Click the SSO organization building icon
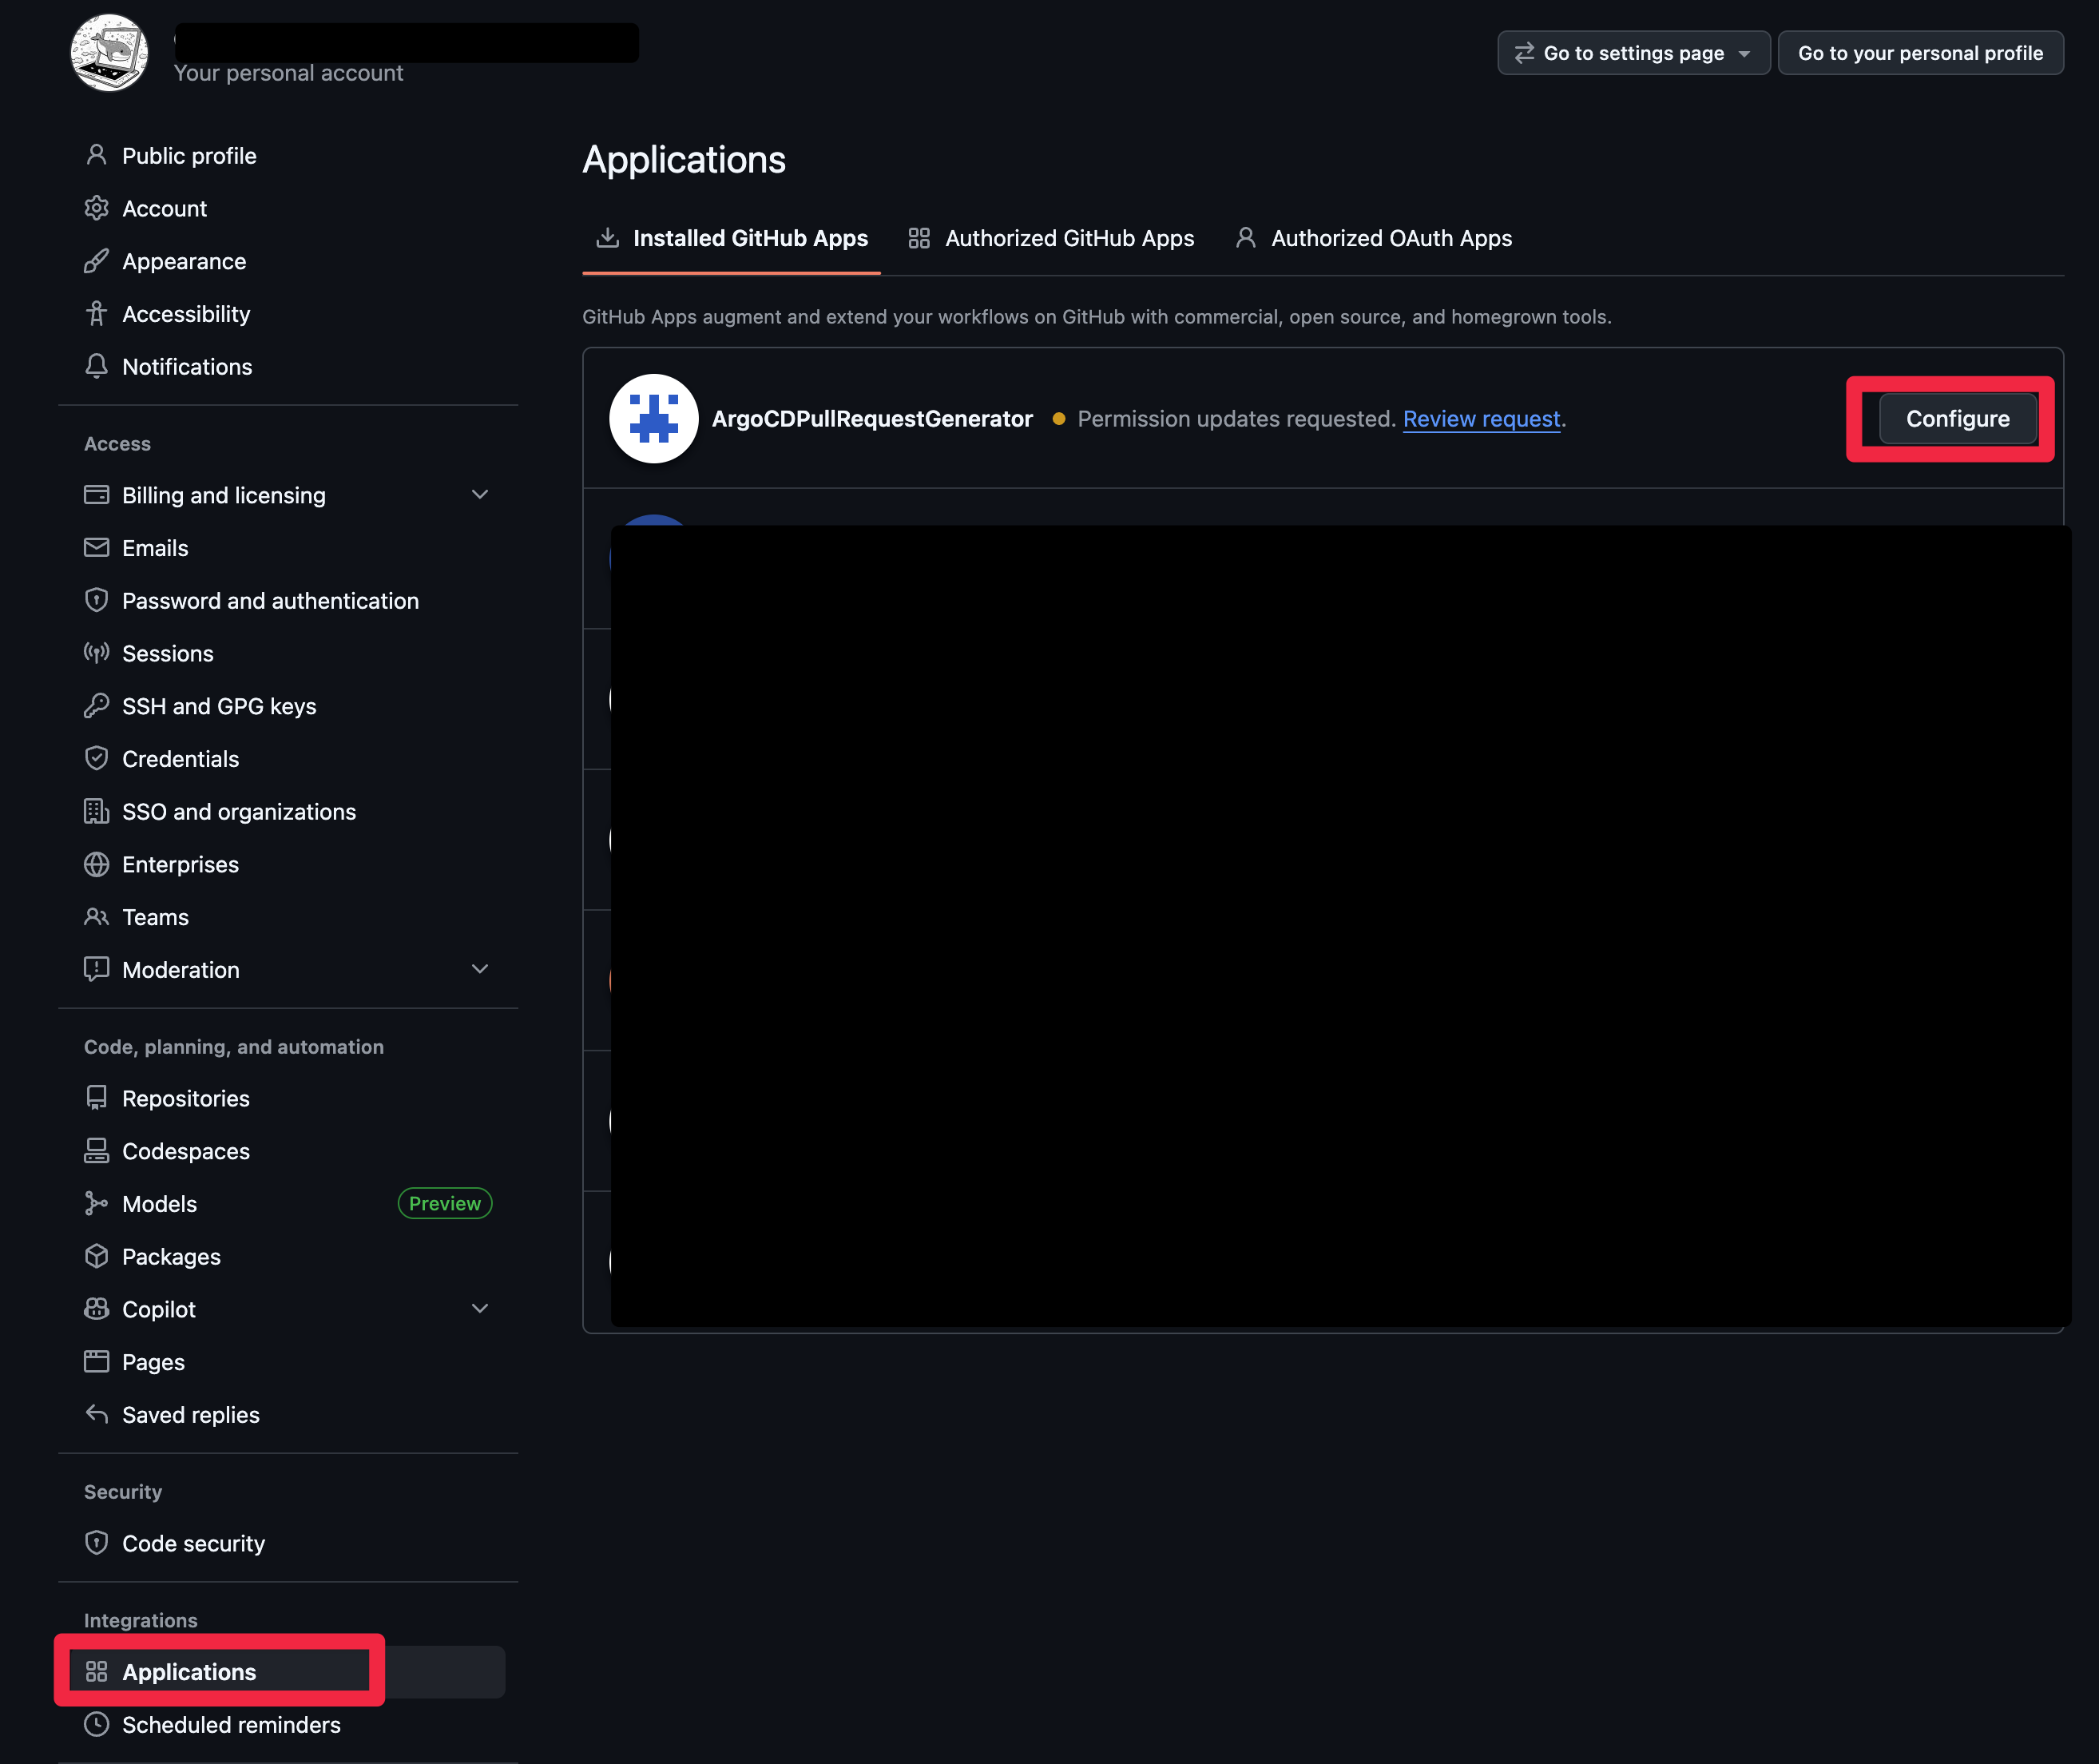Screen dimensions: 2099x1764 pyautogui.click(x=96, y=811)
